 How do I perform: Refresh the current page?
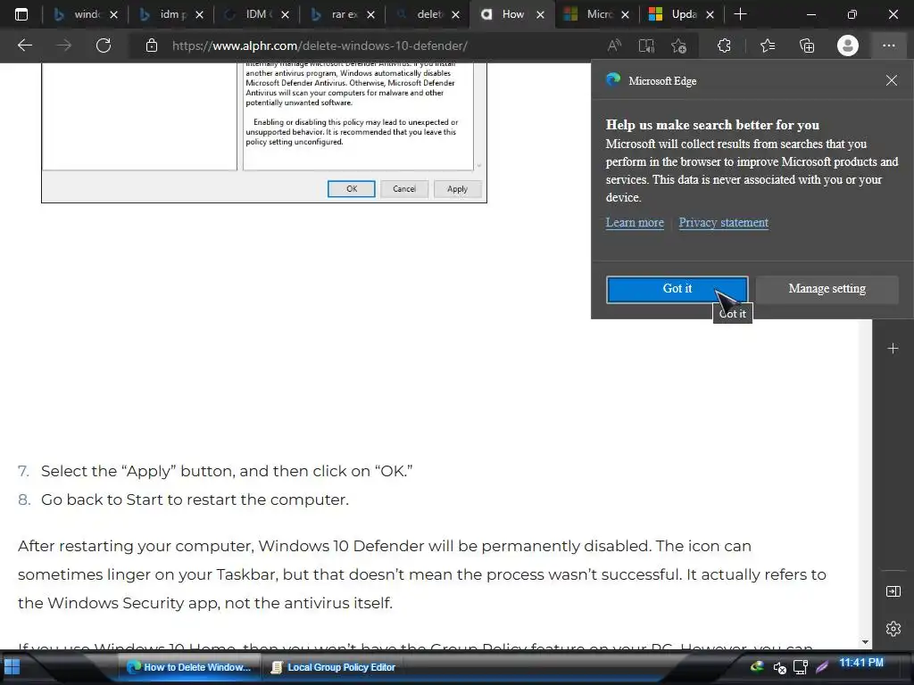(x=104, y=45)
